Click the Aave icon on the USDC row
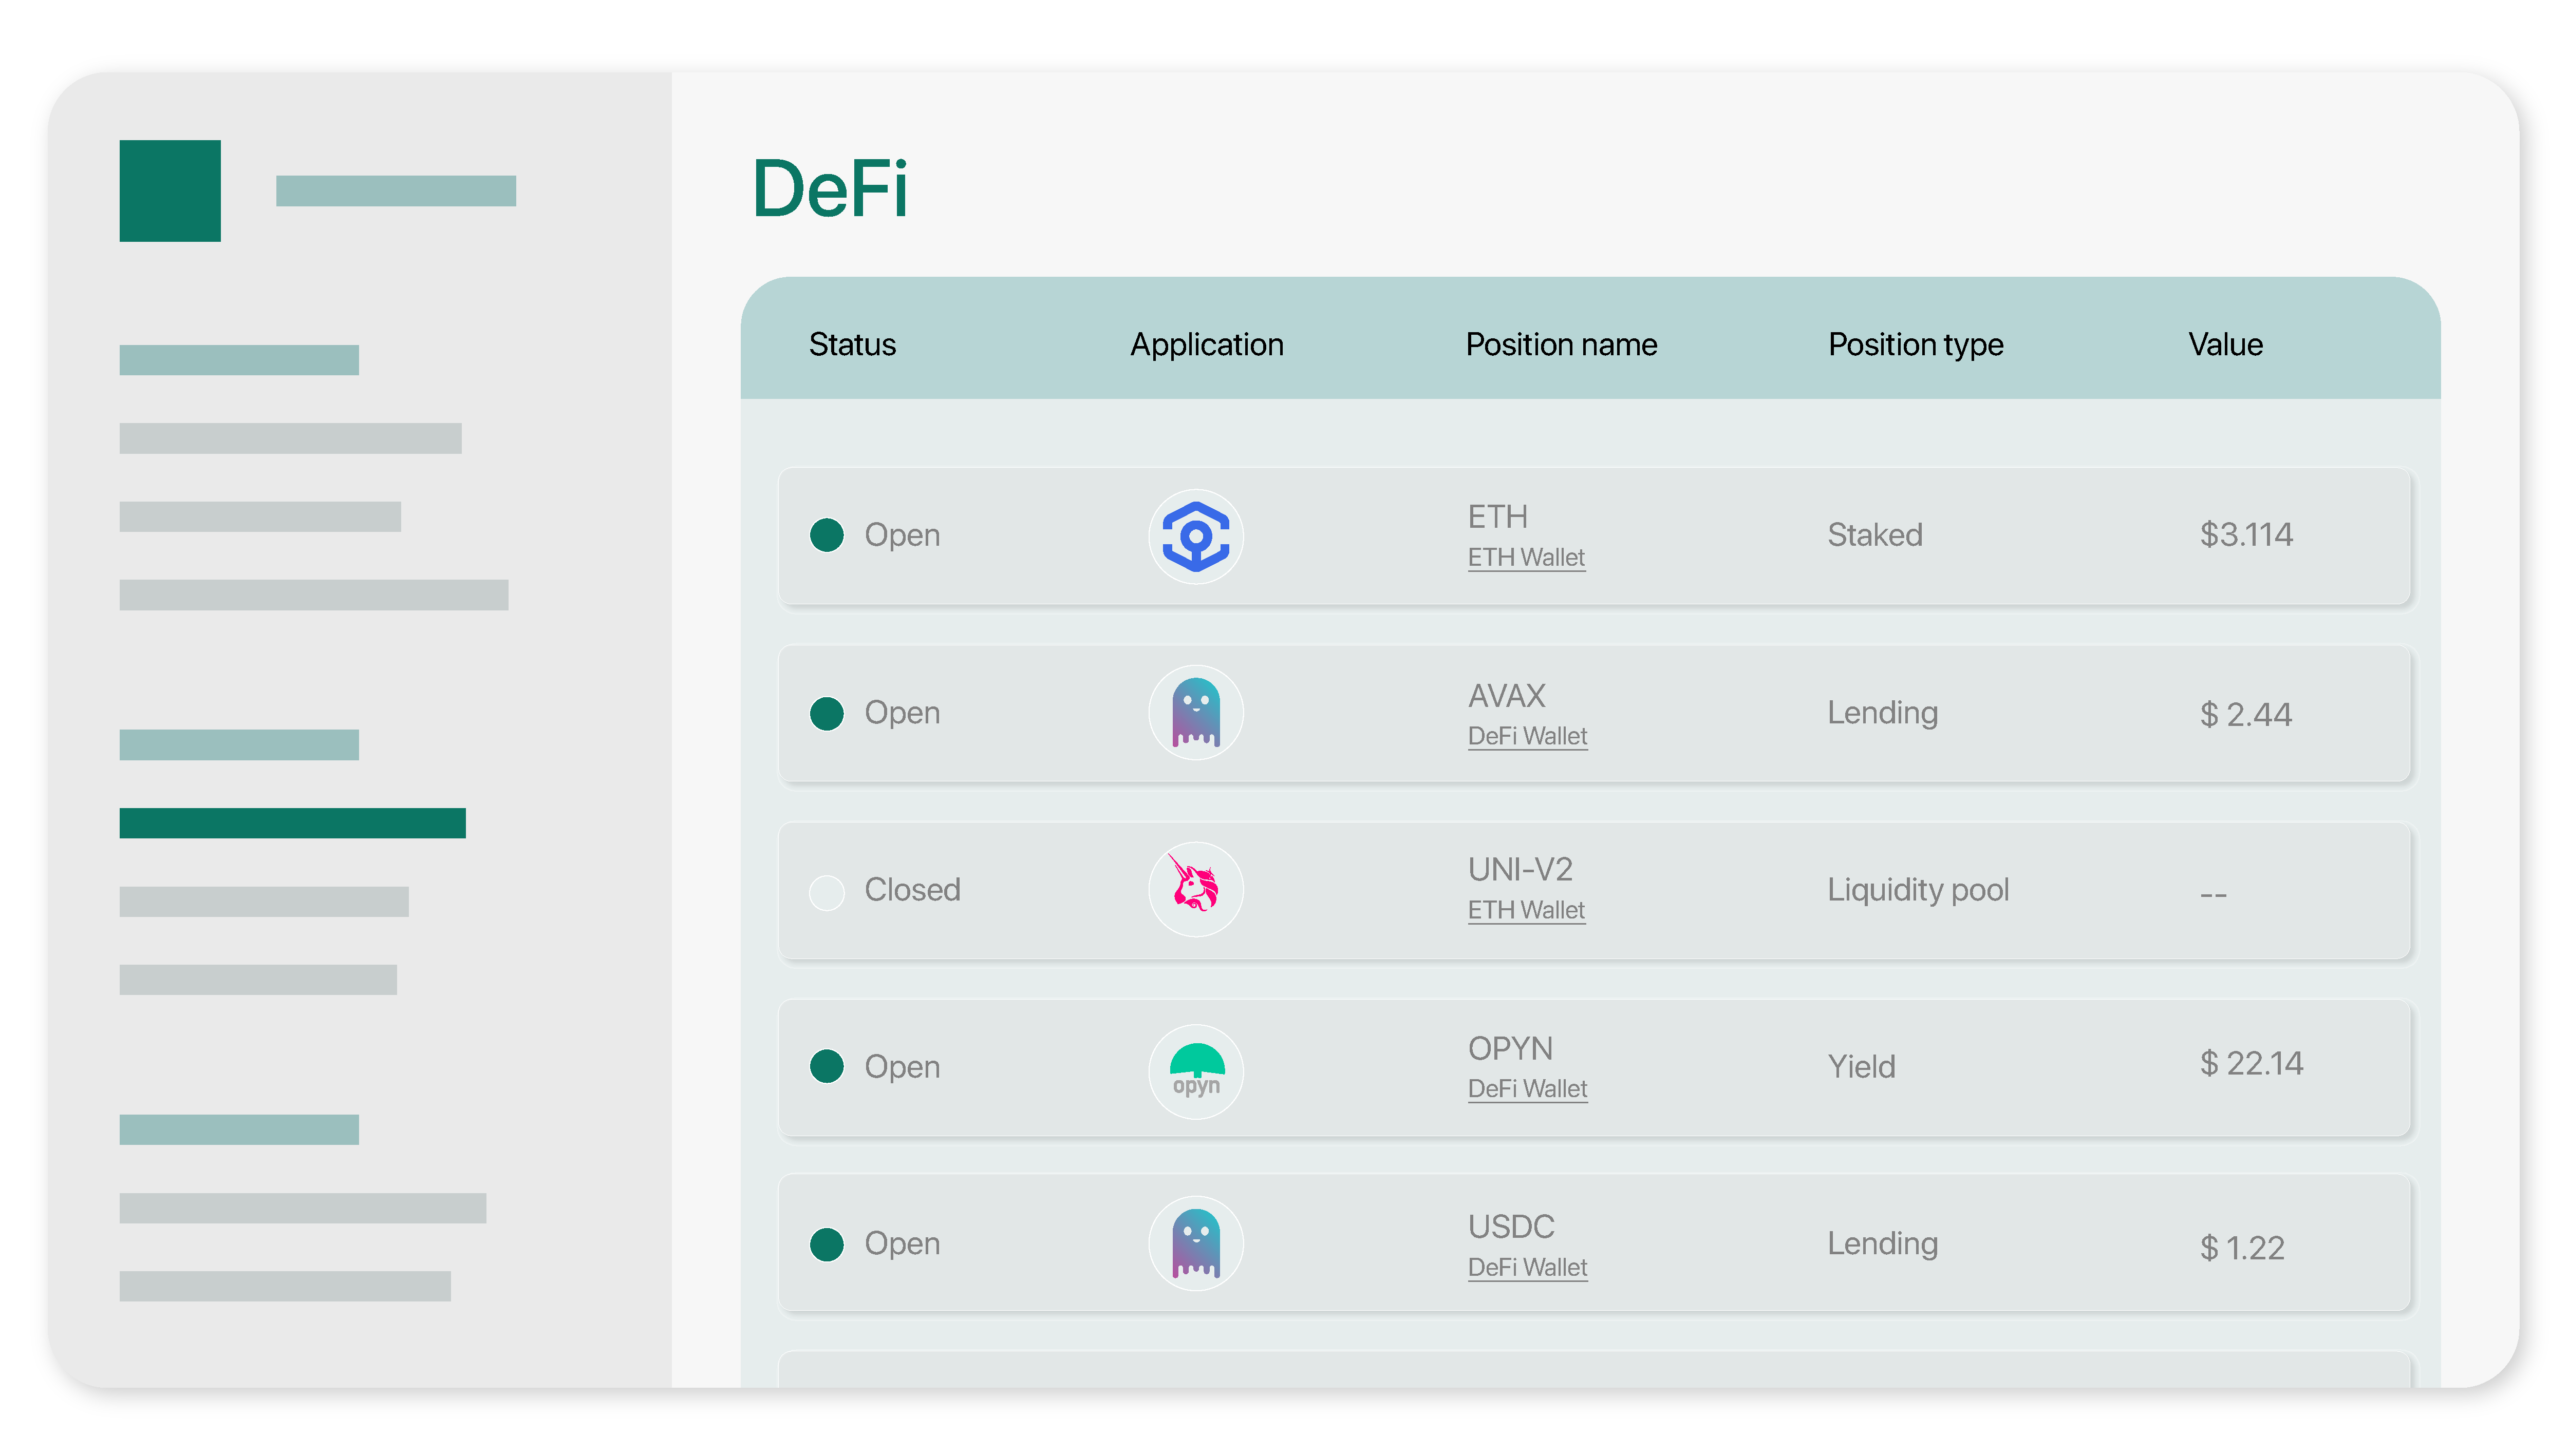The width and height of the screenshot is (2569, 1456). [x=1195, y=1243]
